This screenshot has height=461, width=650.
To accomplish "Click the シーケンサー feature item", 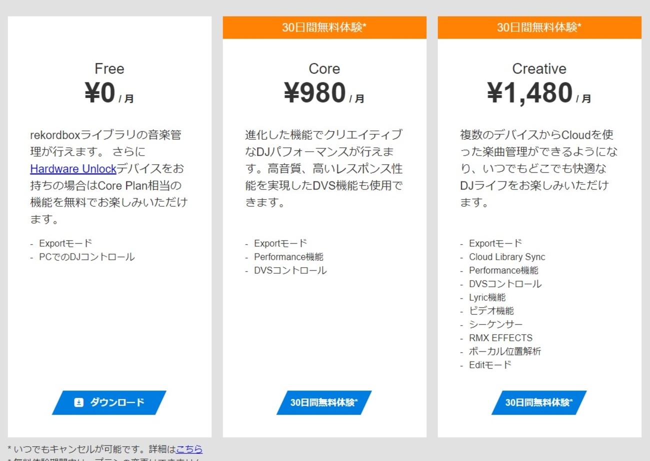I will tap(495, 324).
